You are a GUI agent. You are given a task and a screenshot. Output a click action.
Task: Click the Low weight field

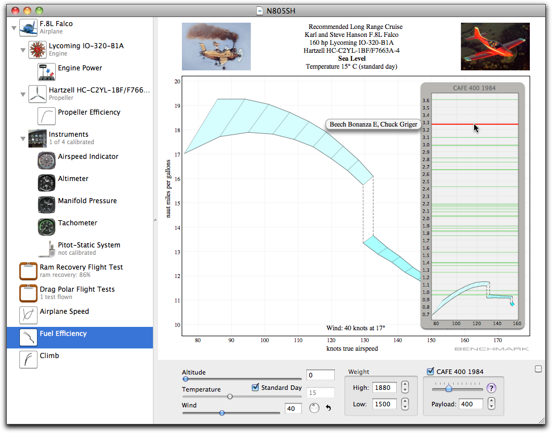click(384, 404)
